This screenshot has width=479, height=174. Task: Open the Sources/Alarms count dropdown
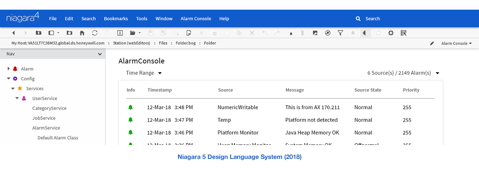[403, 73]
